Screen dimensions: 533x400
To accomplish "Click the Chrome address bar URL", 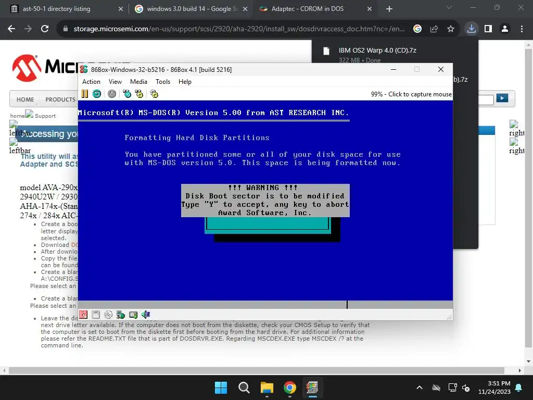I will 239,29.
